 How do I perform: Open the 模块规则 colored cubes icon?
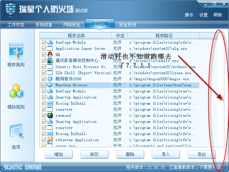click(x=16, y=91)
